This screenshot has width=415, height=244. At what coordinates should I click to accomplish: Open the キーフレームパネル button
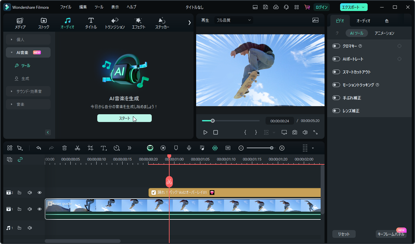click(391, 234)
